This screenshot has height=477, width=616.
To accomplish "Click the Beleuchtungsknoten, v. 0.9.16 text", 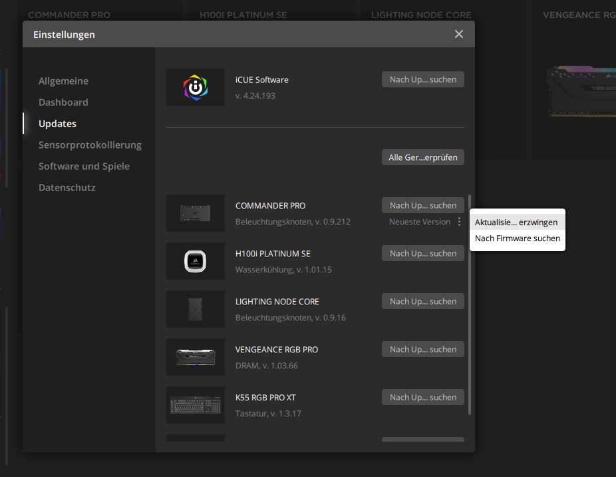I will tap(290, 318).
